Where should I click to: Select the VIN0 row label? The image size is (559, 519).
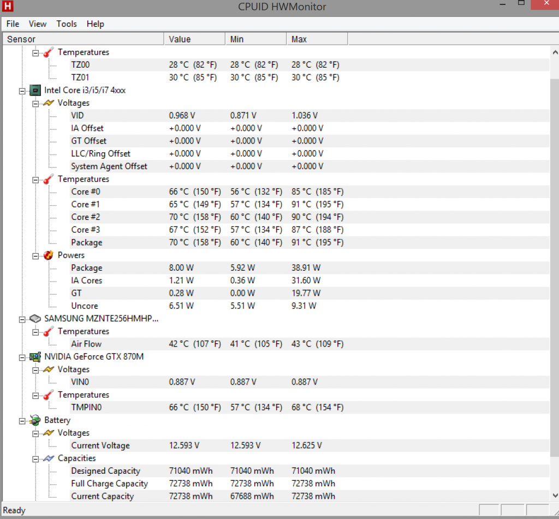(x=80, y=382)
